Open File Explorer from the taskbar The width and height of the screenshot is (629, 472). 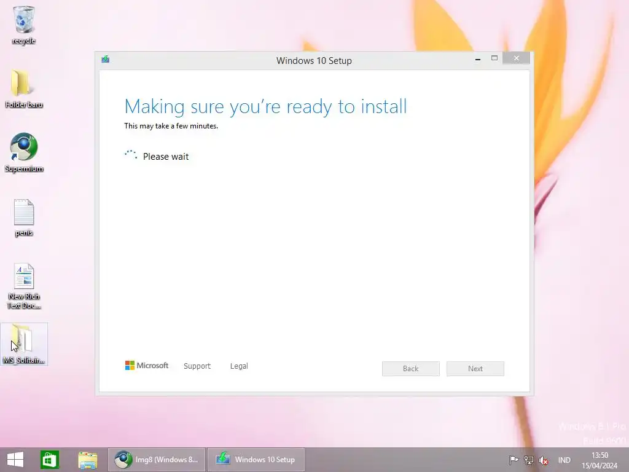[x=87, y=460]
